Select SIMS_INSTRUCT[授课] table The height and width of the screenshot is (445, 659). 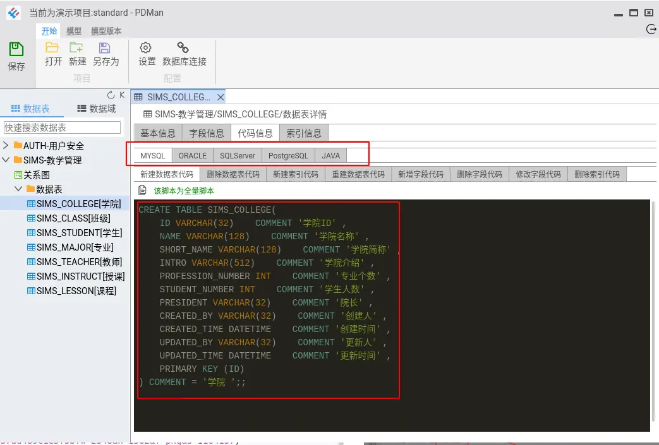click(76, 276)
